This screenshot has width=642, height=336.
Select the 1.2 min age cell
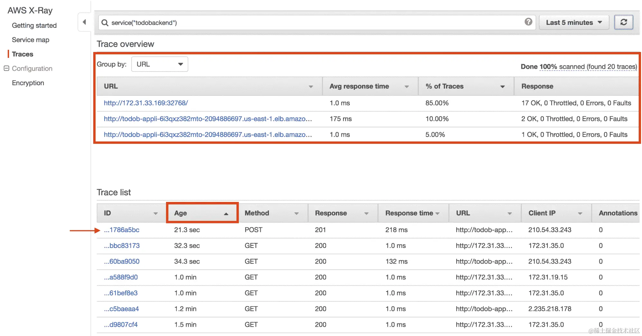185,309
